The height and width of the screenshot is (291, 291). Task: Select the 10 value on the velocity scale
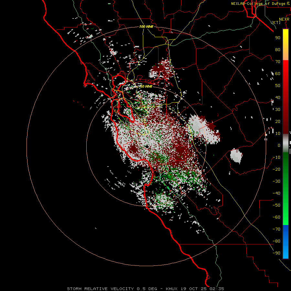[x=278, y=134]
